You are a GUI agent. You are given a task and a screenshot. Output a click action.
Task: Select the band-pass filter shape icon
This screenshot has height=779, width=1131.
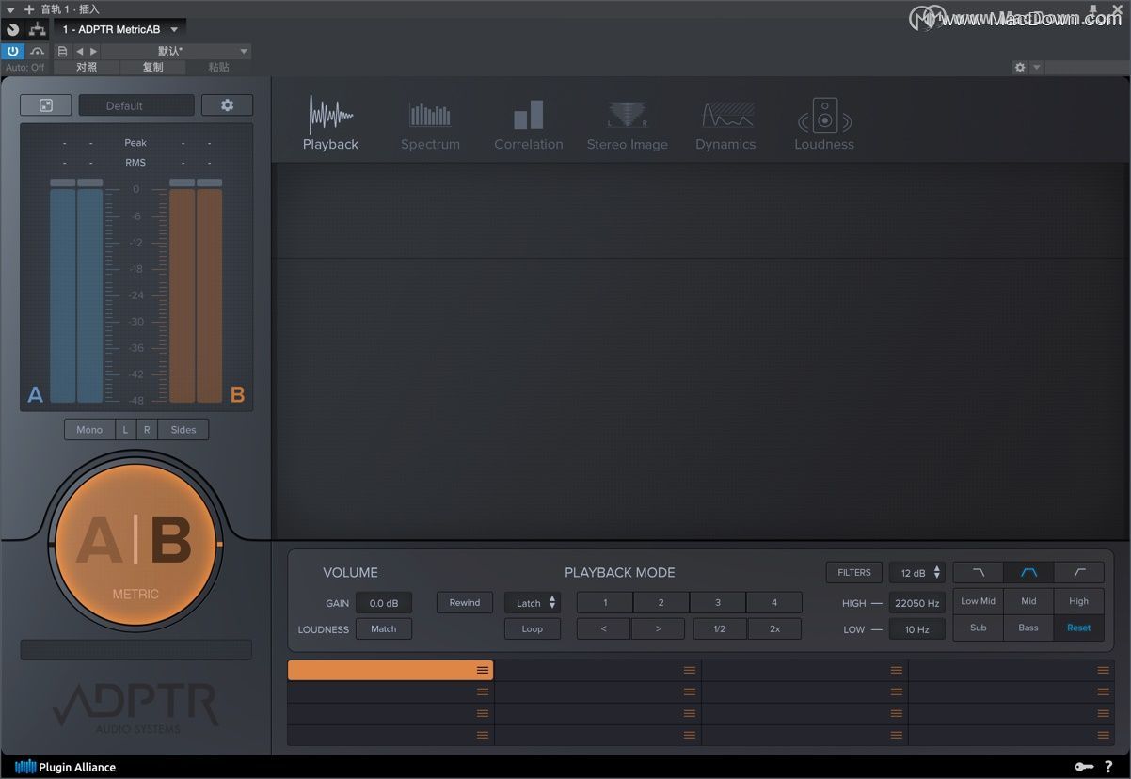[x=1028, y=572]
